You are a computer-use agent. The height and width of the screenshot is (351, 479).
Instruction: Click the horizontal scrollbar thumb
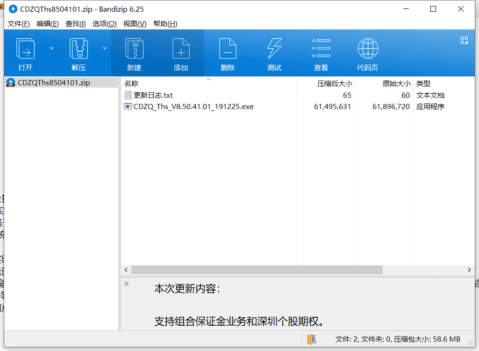(257, 270)
